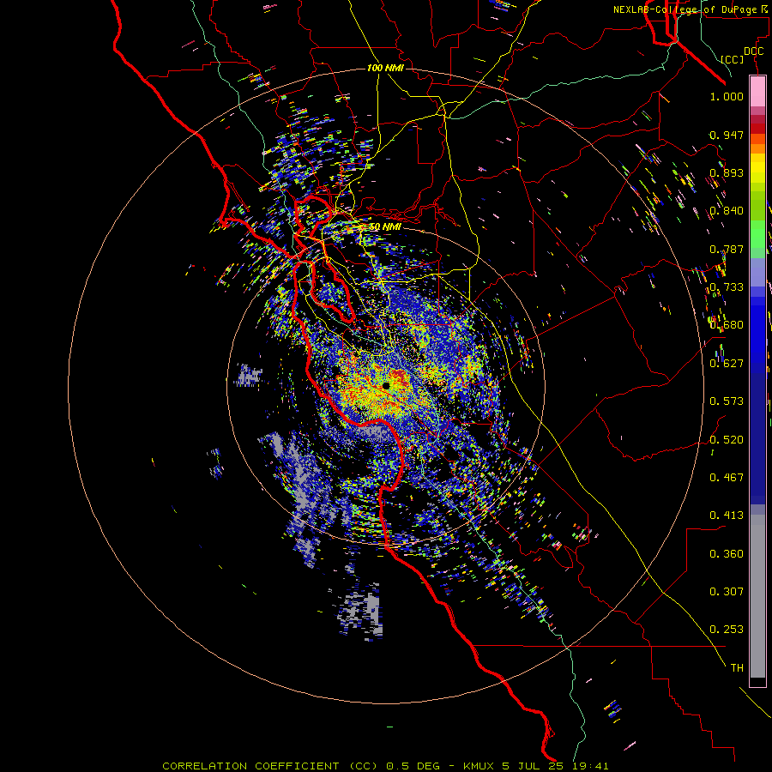Click the 0.573 scale value
The image size is (772, 772).
[x=727, y=401]
